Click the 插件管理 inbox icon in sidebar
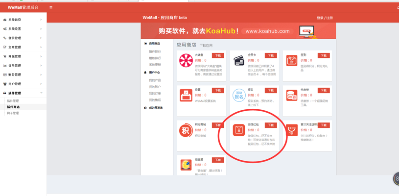 point(5,93)
